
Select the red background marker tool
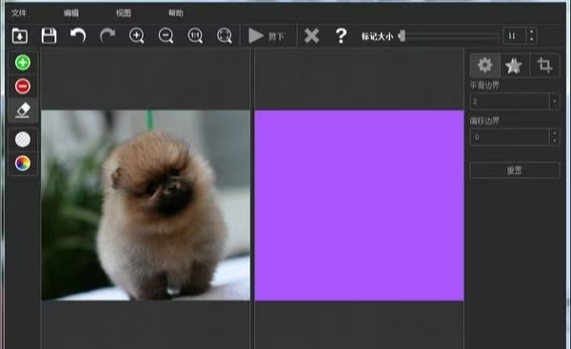click(23, 87)
